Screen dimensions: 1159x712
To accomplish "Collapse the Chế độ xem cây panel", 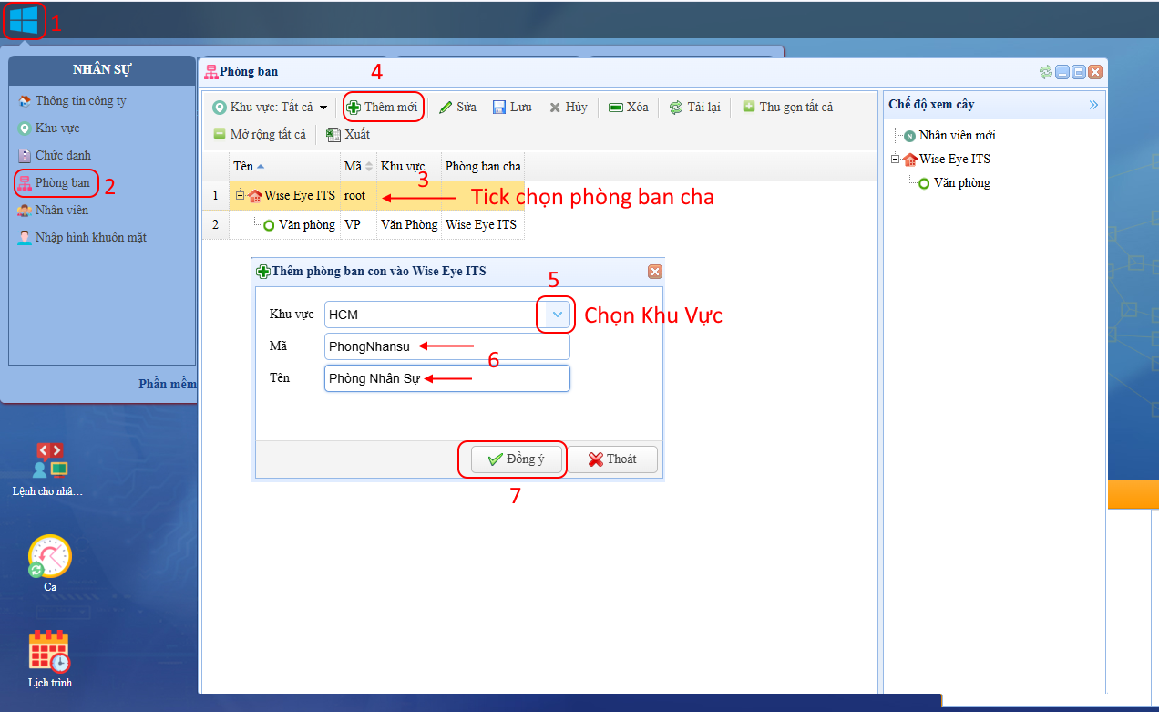I will point(1093,105).
